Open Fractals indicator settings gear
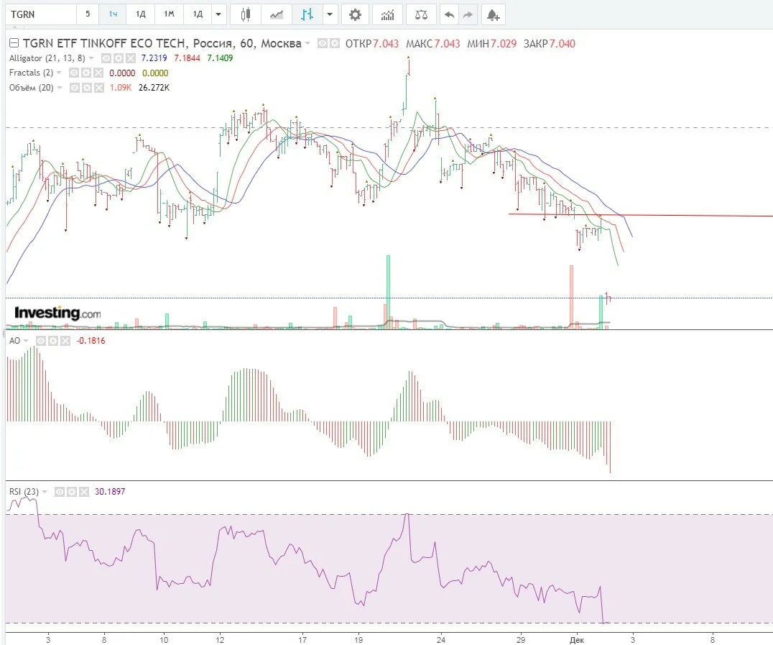This screenshot has width=773, height=645. [86, 73]
